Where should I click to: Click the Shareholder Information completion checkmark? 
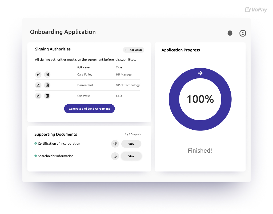click(35, 156)
